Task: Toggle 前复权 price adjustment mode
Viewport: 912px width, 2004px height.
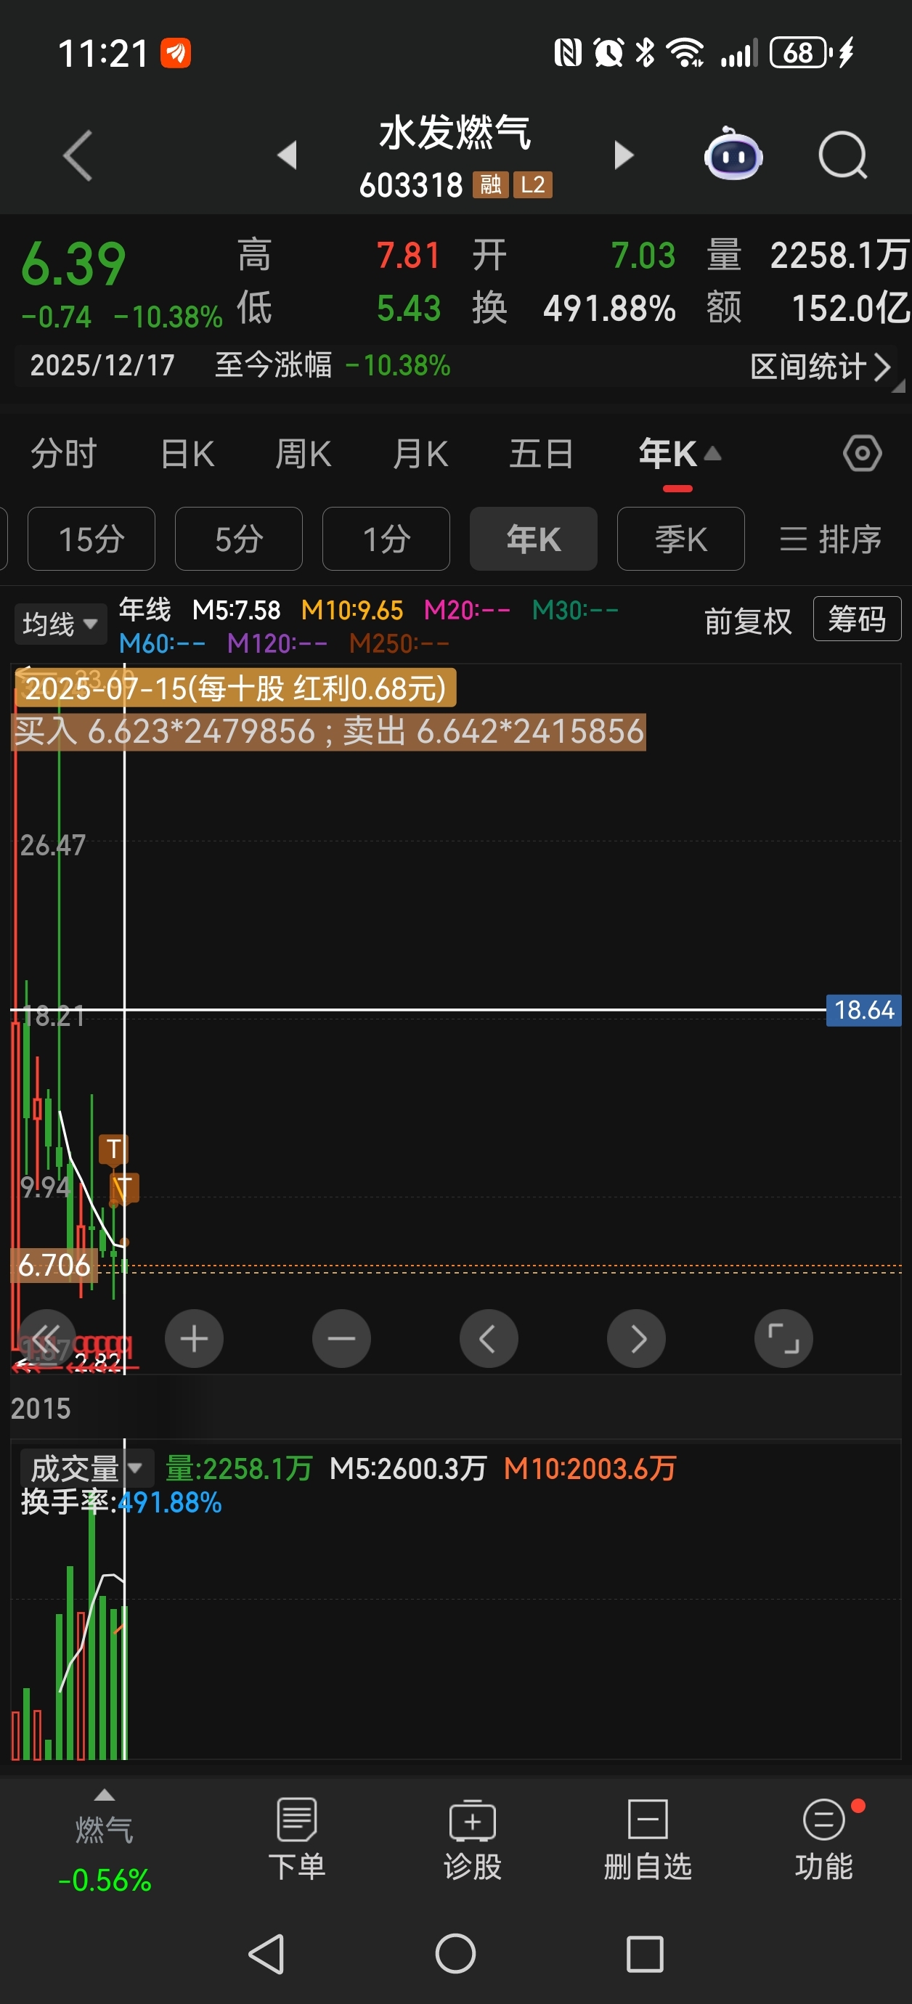Action: (x=748, y=621)
